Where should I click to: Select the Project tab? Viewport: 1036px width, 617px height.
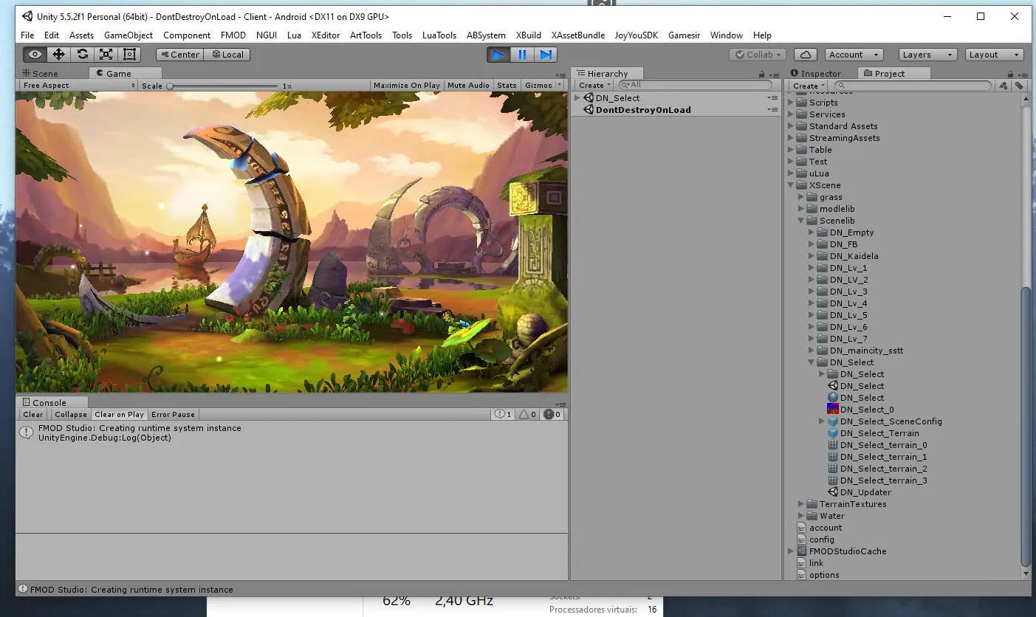pos(893,73)
